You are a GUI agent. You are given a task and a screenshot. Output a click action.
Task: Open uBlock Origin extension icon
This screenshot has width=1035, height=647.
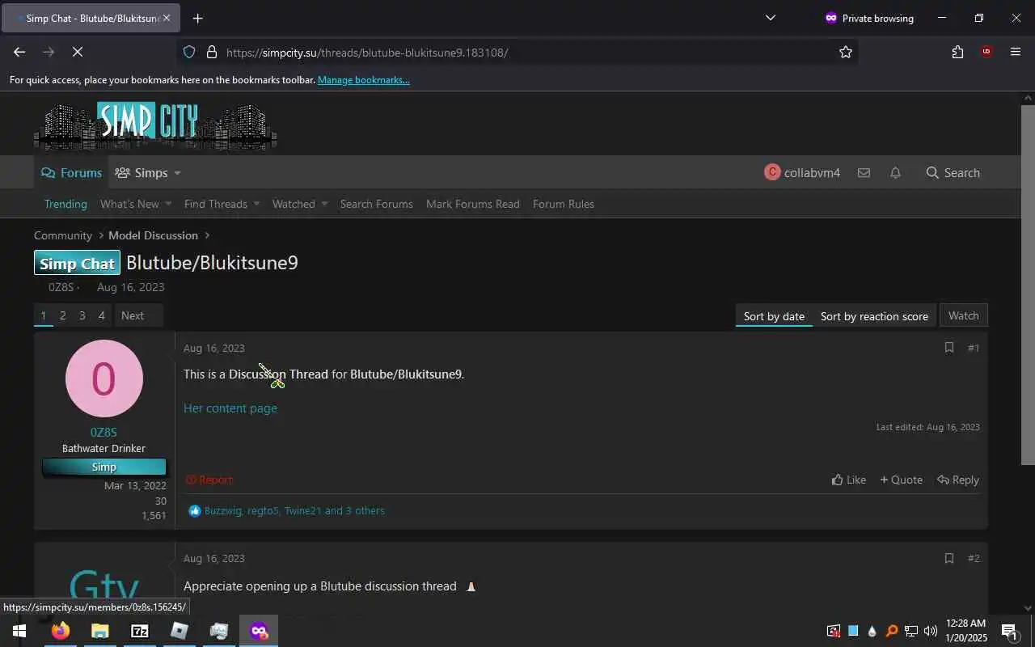986,52
